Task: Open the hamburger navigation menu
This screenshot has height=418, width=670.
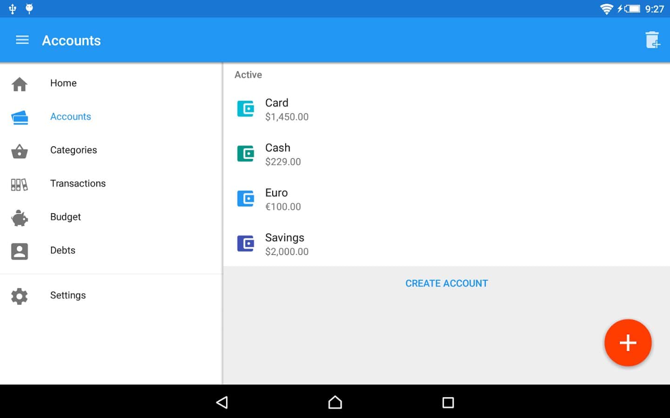Action: (22, 40)
